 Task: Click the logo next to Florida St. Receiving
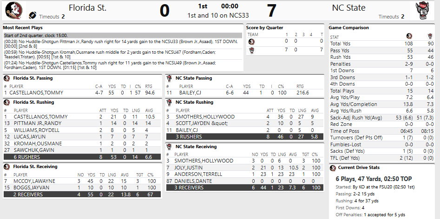pyautogui.click(x=7, y=166)
